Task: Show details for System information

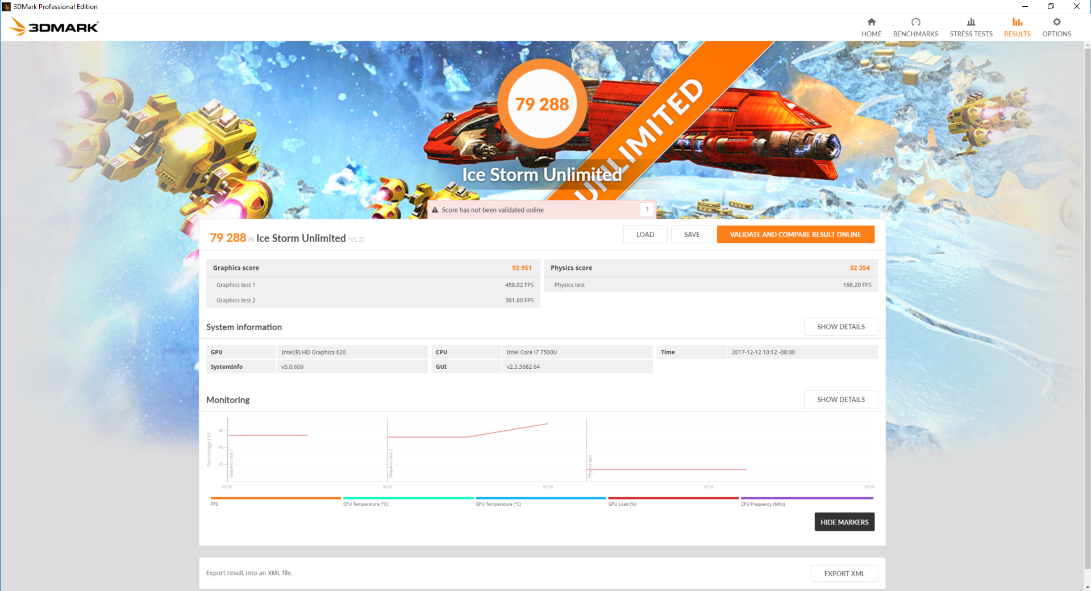Action: pyautogui.click(x=841, y=327)
